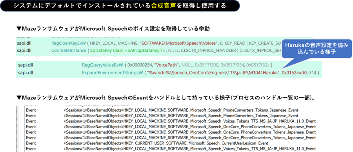353x152 pixels.
Task: Click the Event type label of CurrentUserLexicon row
Action: pyautogui.click(x=31, y=143)
